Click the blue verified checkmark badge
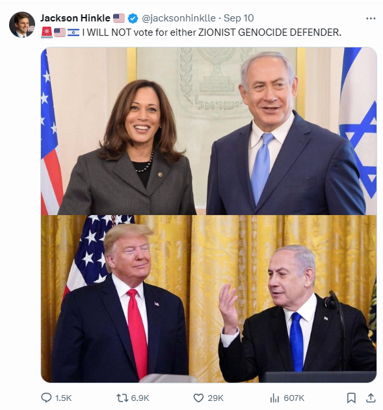The width and height of the screenshot is (383, 410). pos(133,18)
